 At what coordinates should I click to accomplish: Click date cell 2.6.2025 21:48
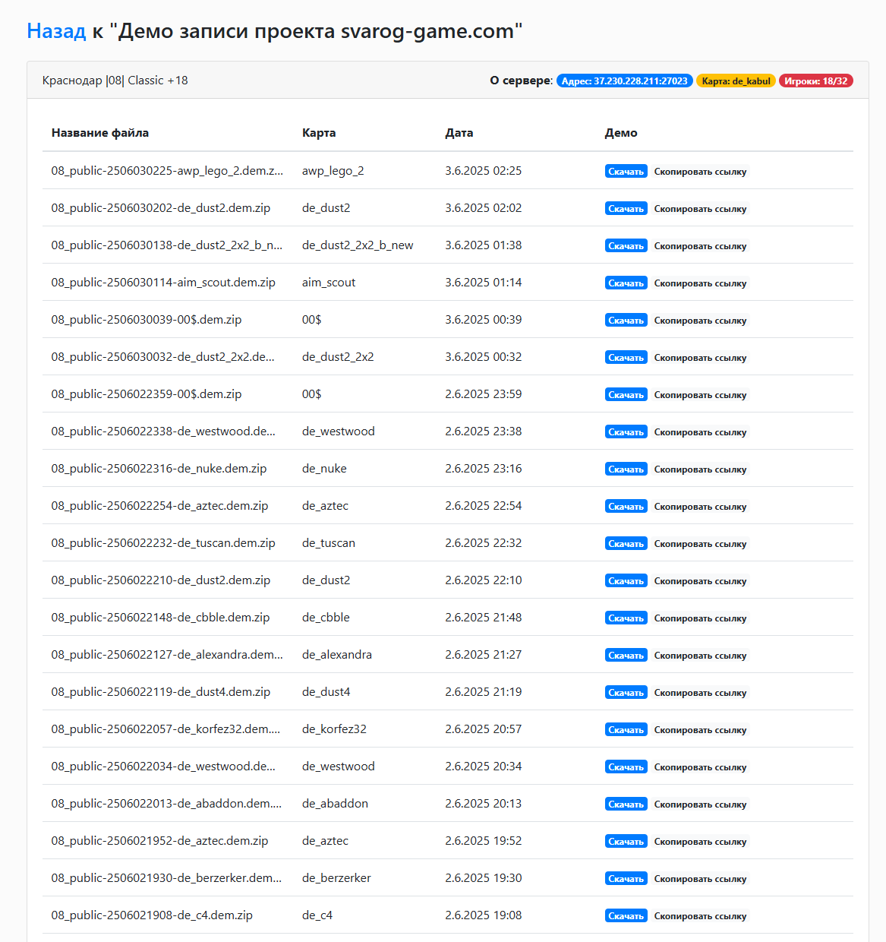(x=484, y=618)
